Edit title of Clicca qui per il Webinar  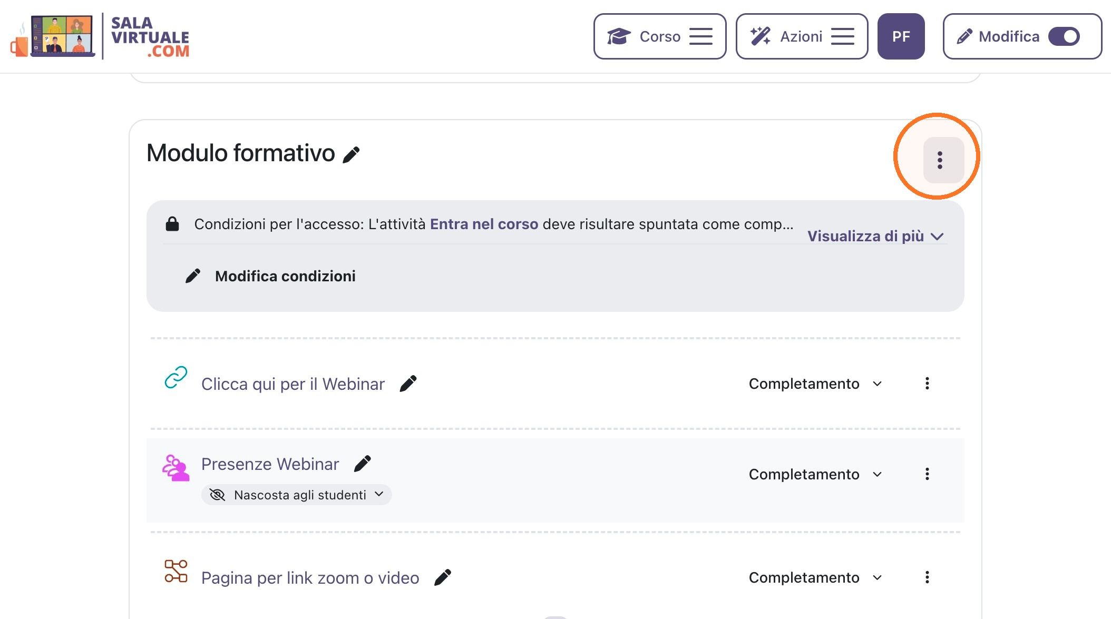(x=408, y=384)
